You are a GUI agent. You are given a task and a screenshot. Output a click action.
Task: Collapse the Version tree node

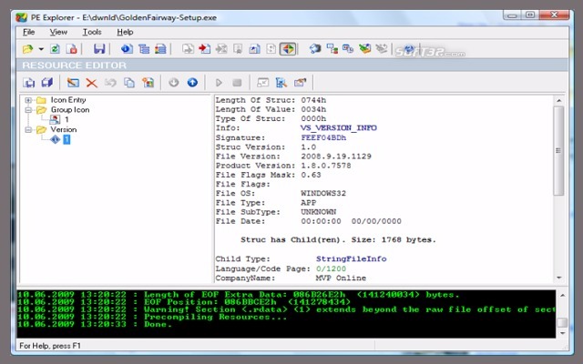point(29,130)
